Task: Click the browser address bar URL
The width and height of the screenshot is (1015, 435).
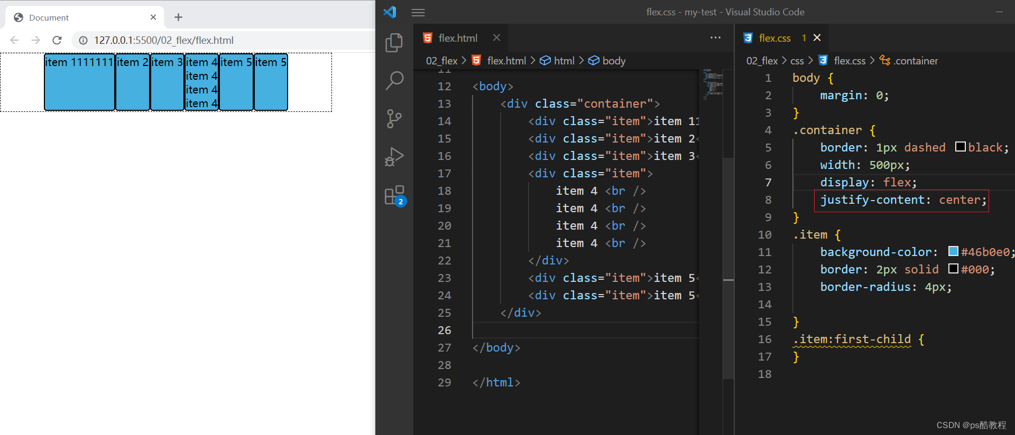Action: [x=164, y=40]
